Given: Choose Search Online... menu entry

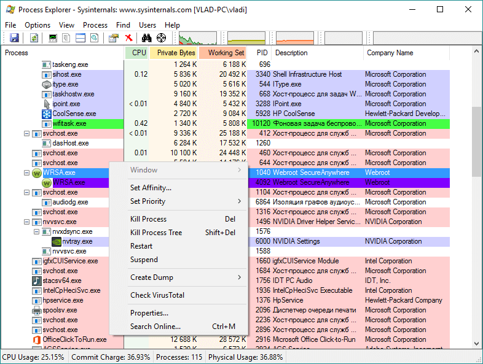Looking at the screenshot, I should (179, 327).
